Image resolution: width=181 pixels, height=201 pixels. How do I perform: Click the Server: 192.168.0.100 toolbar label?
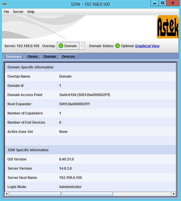point(22,46)
